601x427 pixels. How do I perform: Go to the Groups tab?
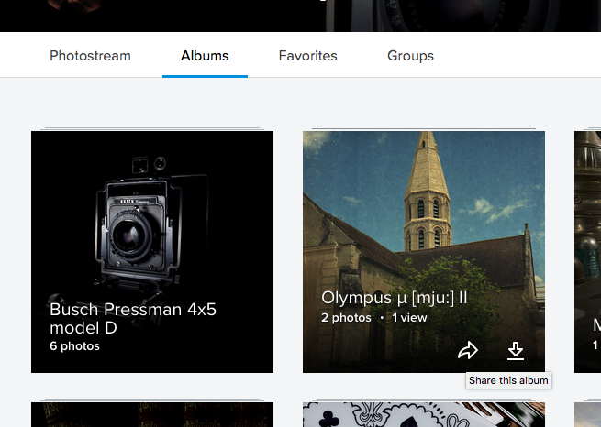[x=410, y=56]
